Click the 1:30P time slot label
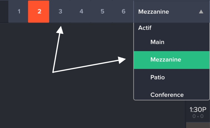Image resolution: width=210 pixels, height=128 pixels. click(x=198, y=110)
